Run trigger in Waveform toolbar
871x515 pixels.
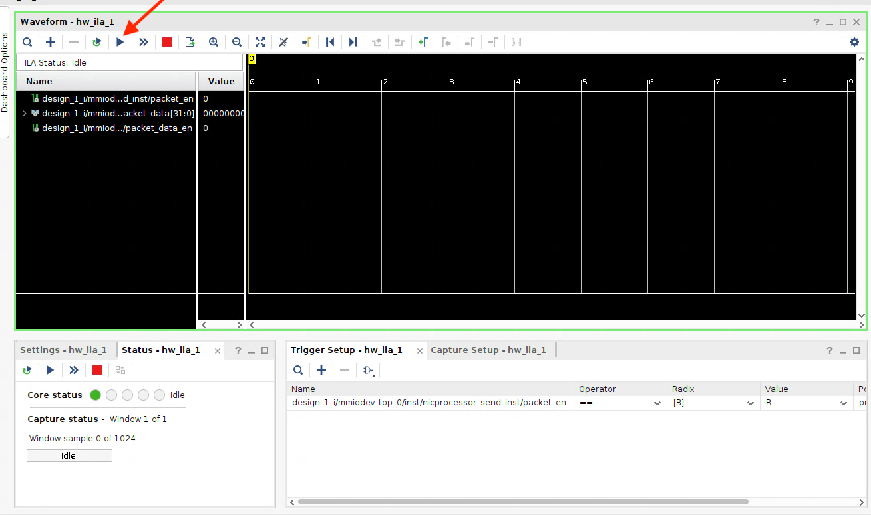(120, 42)
